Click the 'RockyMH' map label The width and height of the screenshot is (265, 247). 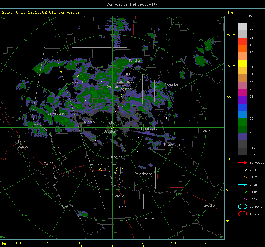78,82
